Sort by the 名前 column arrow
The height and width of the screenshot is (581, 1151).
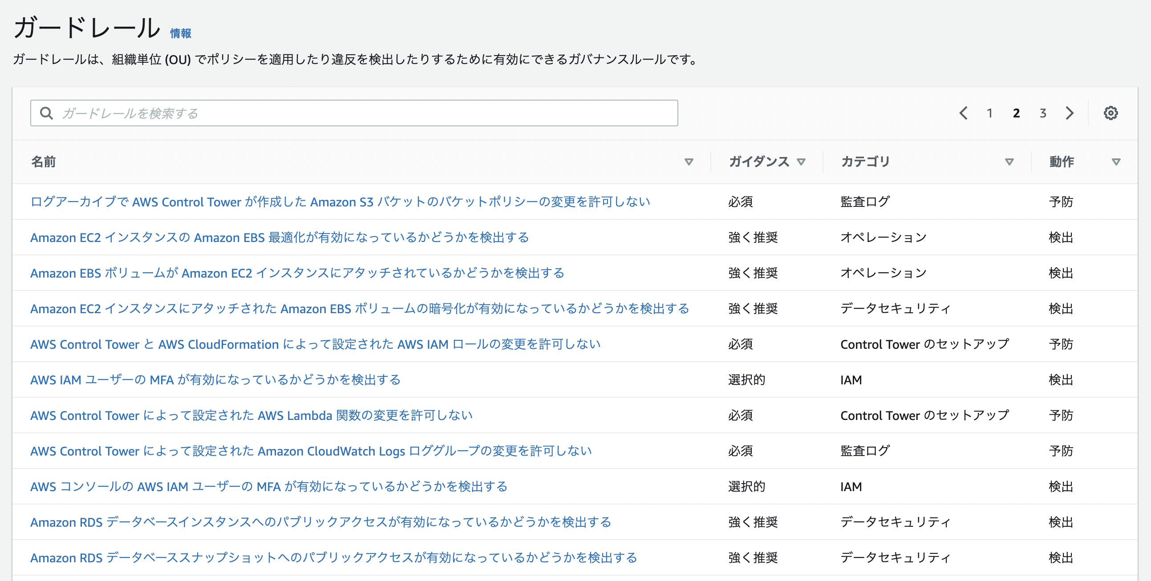click(x=689, y=161)
